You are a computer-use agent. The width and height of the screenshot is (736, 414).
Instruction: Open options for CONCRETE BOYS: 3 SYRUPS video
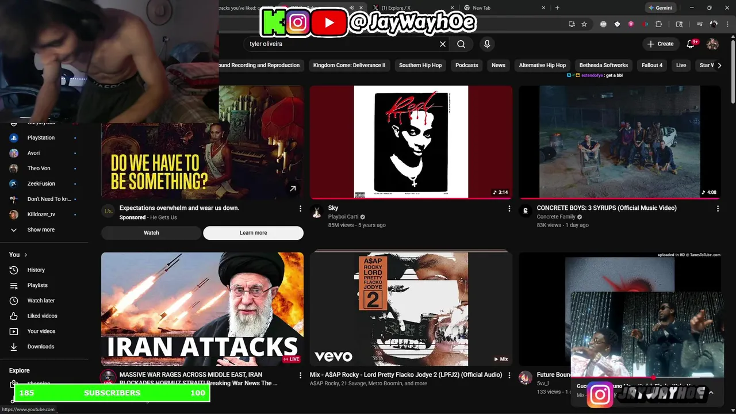[x=718, y=209]
